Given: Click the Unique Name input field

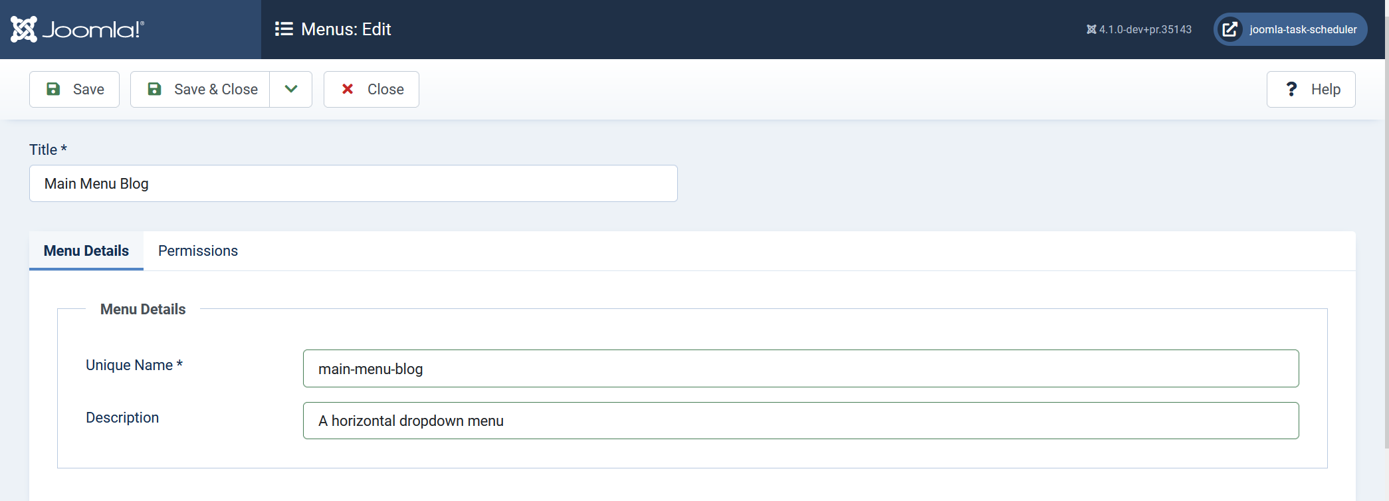Looking at the screenshot, I should coord(801,369).
